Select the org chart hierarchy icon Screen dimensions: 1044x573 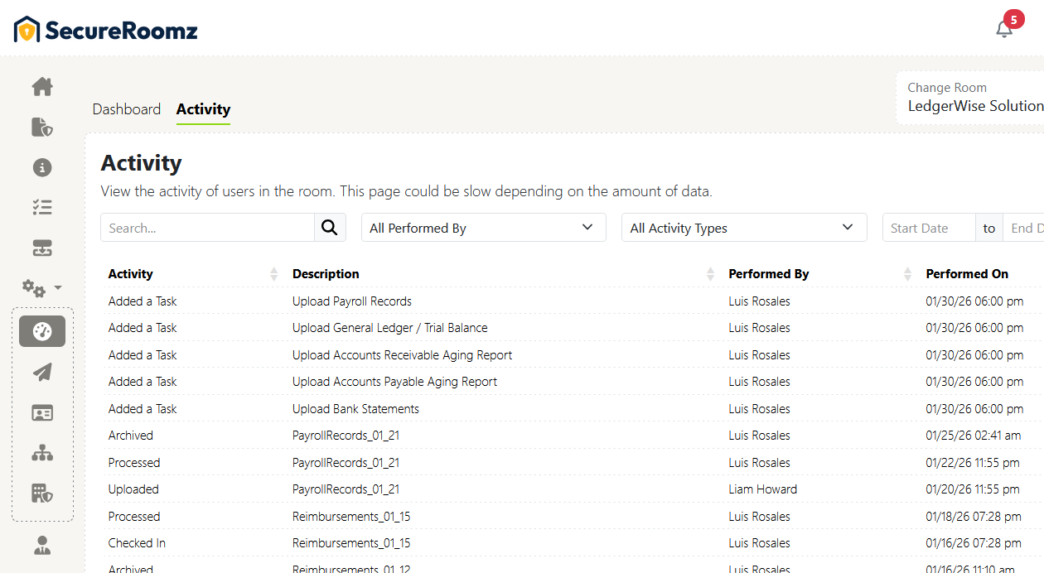coord(41,452)
